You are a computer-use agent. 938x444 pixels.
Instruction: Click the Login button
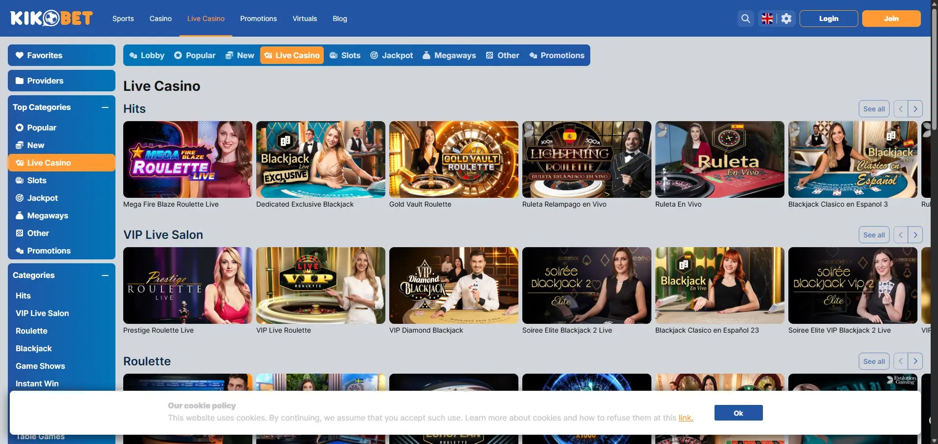point(829,19)
